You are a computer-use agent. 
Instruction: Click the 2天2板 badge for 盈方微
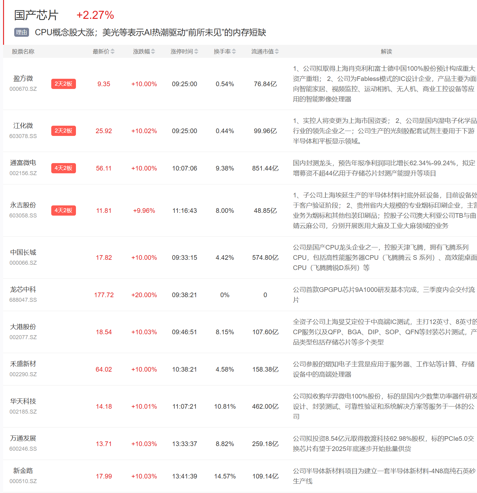pyautogui.click(x=63, y=84)
